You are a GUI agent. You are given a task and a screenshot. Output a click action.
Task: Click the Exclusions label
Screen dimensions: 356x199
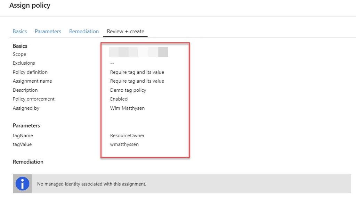tap(24, 63)
